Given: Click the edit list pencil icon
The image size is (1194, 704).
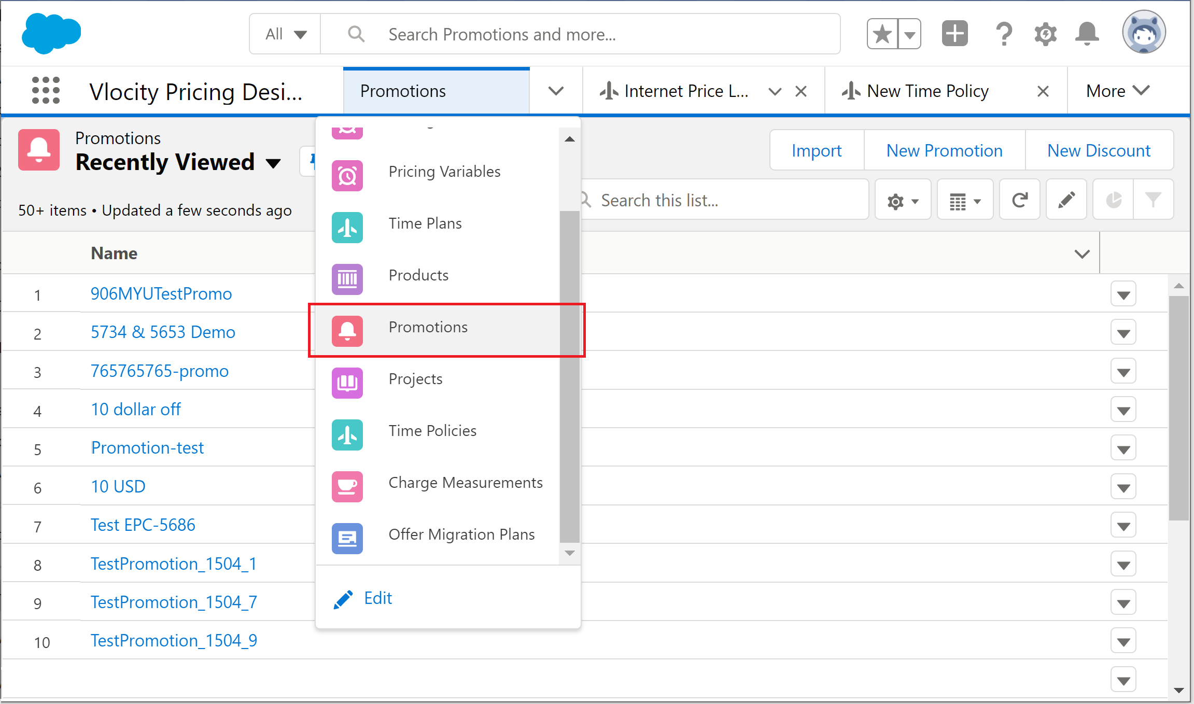Looking at the screenshot, I should (x=1066, y=200).
